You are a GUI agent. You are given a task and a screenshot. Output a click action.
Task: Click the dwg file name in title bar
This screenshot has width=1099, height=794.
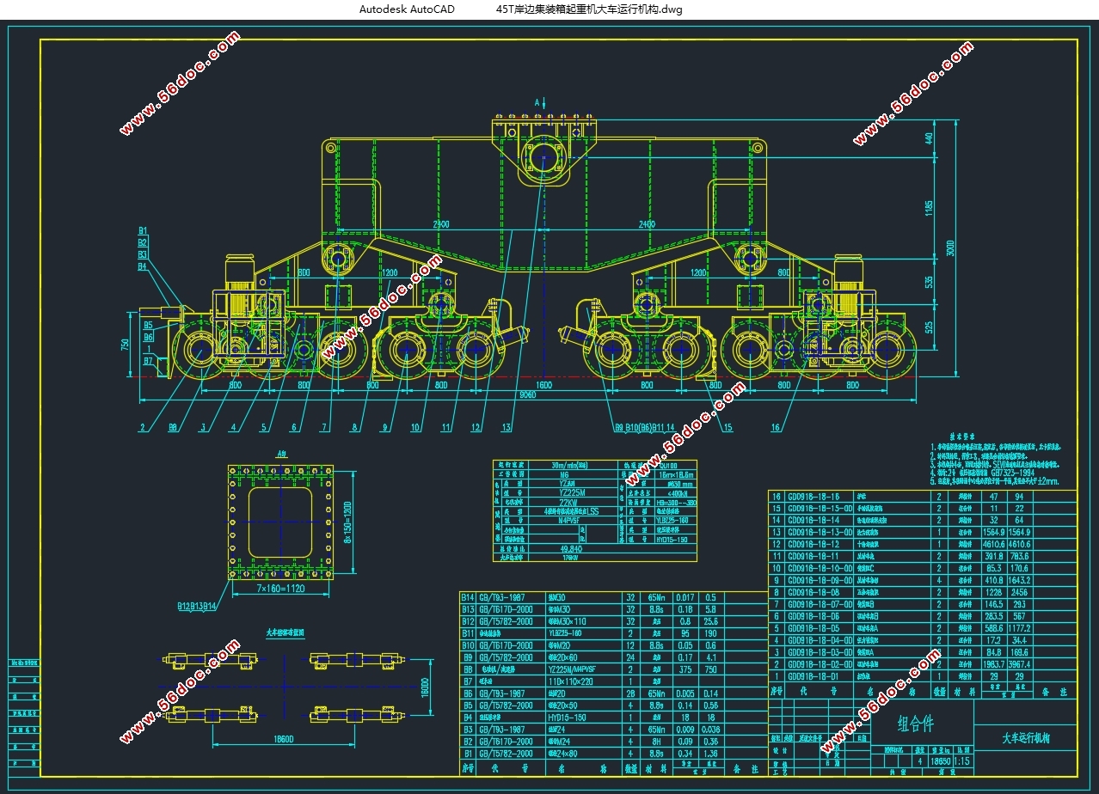pyautogui.click(x=590, y=9)
